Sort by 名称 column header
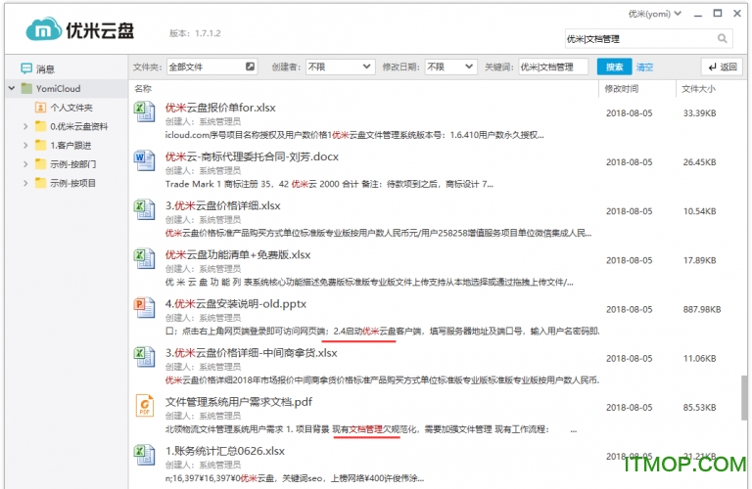The width and height of the screenshot is (752, 489). coord(143,89)
